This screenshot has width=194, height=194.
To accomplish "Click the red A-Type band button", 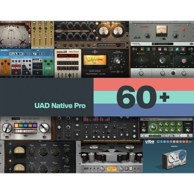I will 16,125.
